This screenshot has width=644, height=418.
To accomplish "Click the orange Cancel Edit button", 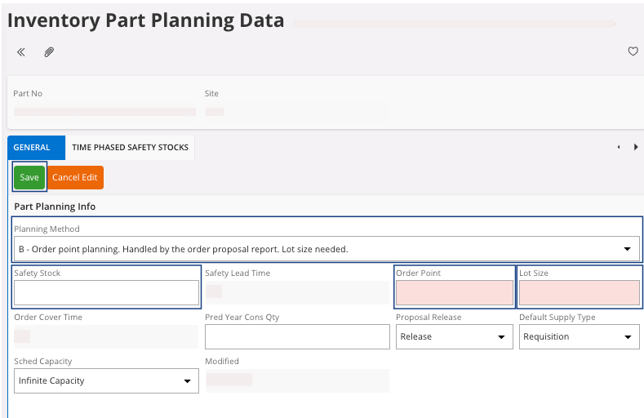I will point(75,177).
